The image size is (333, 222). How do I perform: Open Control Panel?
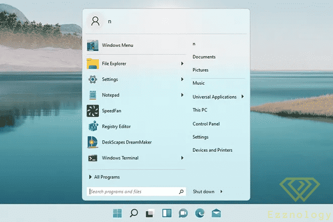coord(206,124)
